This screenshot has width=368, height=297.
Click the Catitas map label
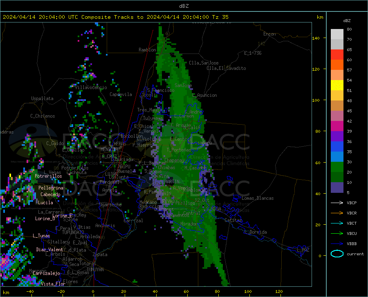click(233, 220)
